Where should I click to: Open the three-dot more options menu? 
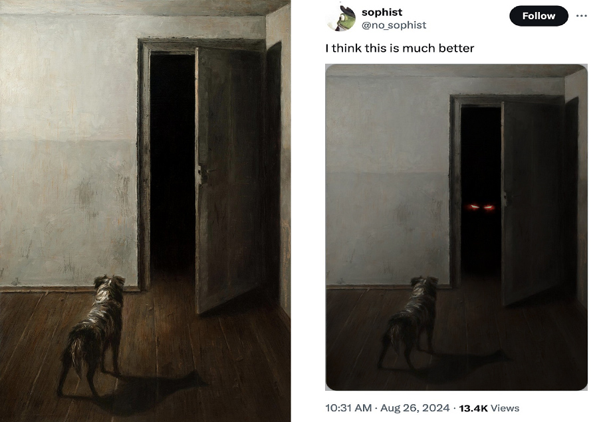(x=582, y=16)
